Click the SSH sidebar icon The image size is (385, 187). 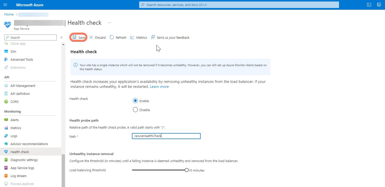[6, 51]
